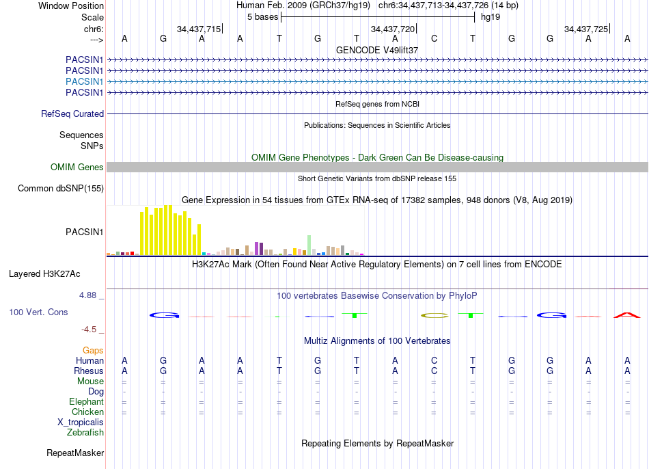
Task: Click the Common dbSNP(155) label
Action: coord(60,189)
